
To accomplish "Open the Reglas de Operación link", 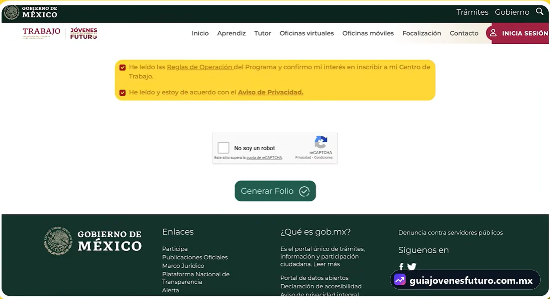I will click(x=200, y=67).
